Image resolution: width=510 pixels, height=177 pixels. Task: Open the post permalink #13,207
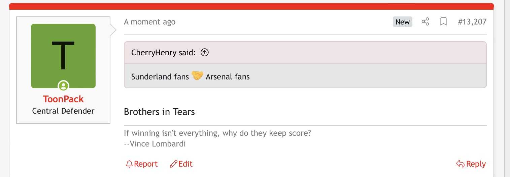(x=472, y=22)
